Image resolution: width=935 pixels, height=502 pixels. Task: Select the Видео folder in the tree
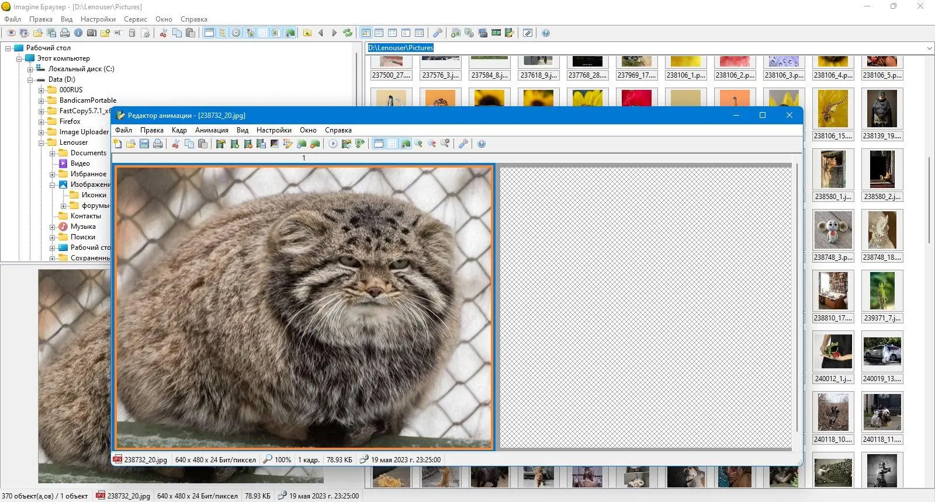(x=80, y=163)
